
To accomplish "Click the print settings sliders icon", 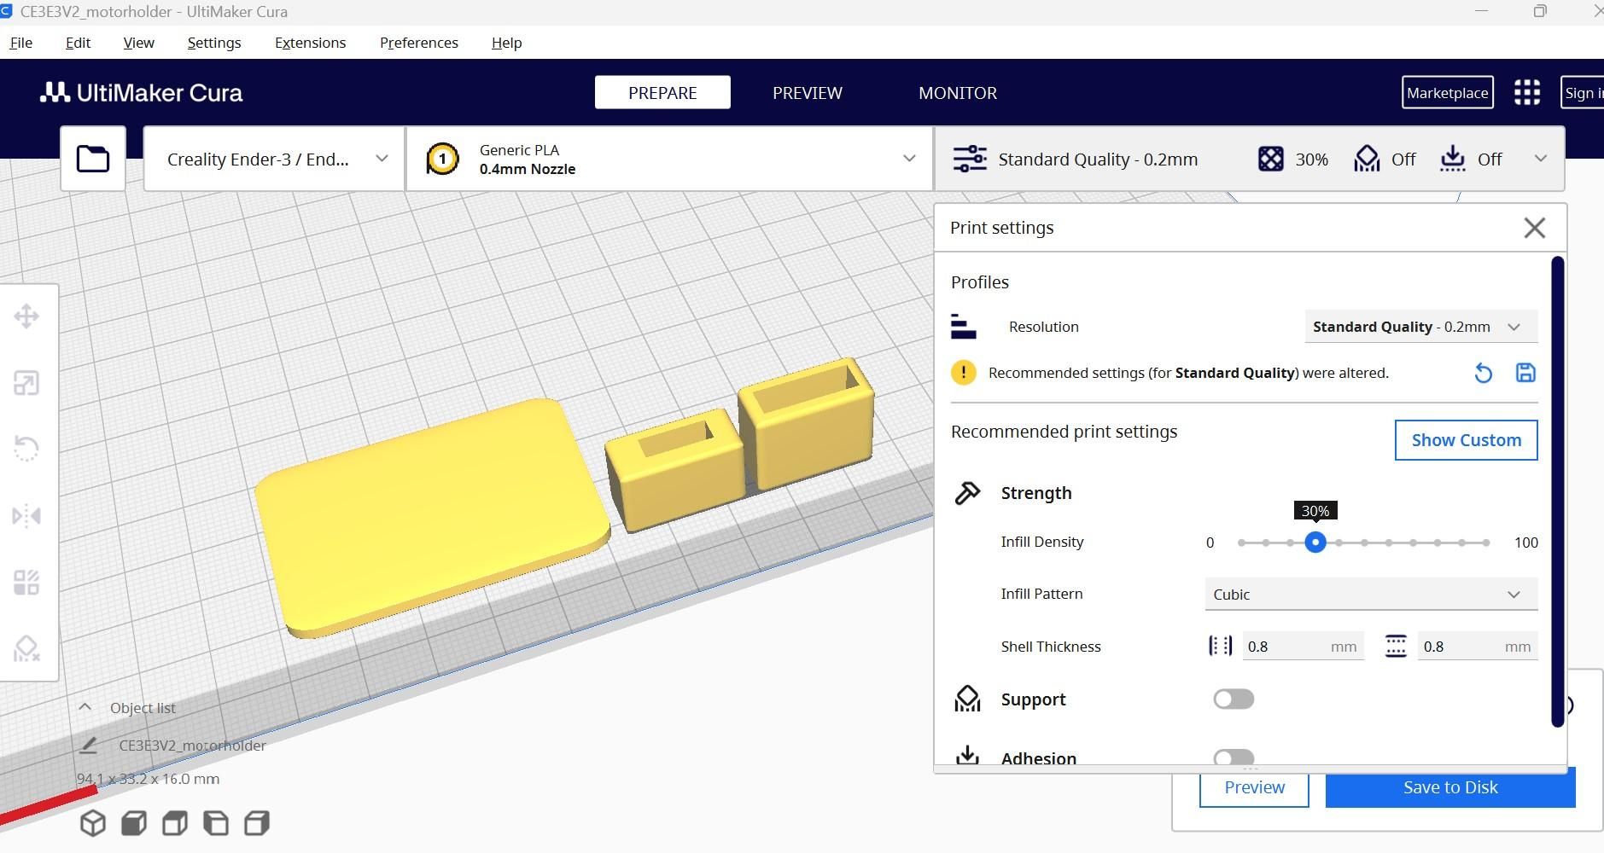I will 970,159.
